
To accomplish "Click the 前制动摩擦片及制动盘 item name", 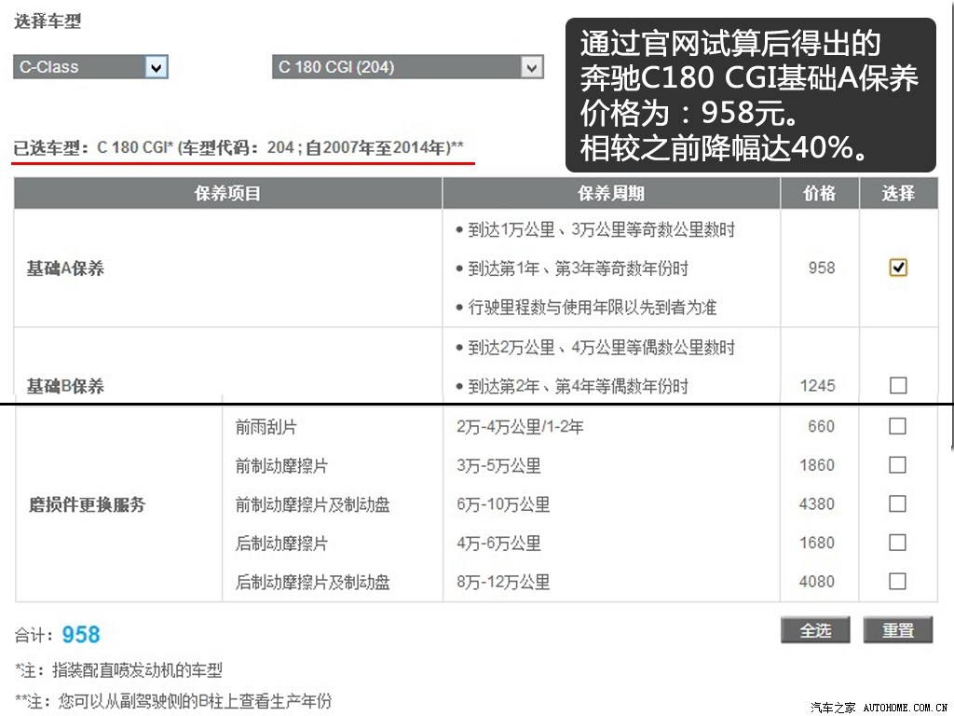I will tap(313, 504).
